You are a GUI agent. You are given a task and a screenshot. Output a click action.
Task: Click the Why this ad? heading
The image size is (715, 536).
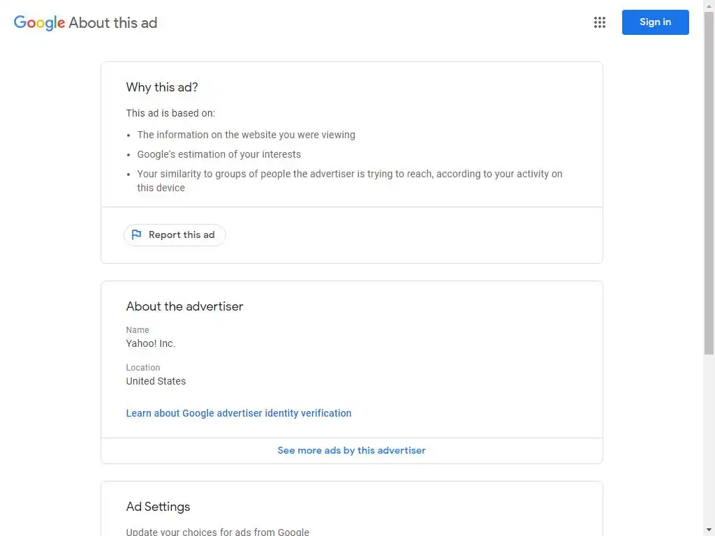point(162,87)
